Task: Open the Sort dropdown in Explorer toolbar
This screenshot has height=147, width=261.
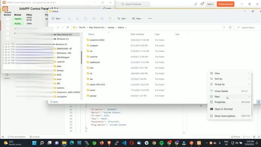Action: (x=122, y=19)
